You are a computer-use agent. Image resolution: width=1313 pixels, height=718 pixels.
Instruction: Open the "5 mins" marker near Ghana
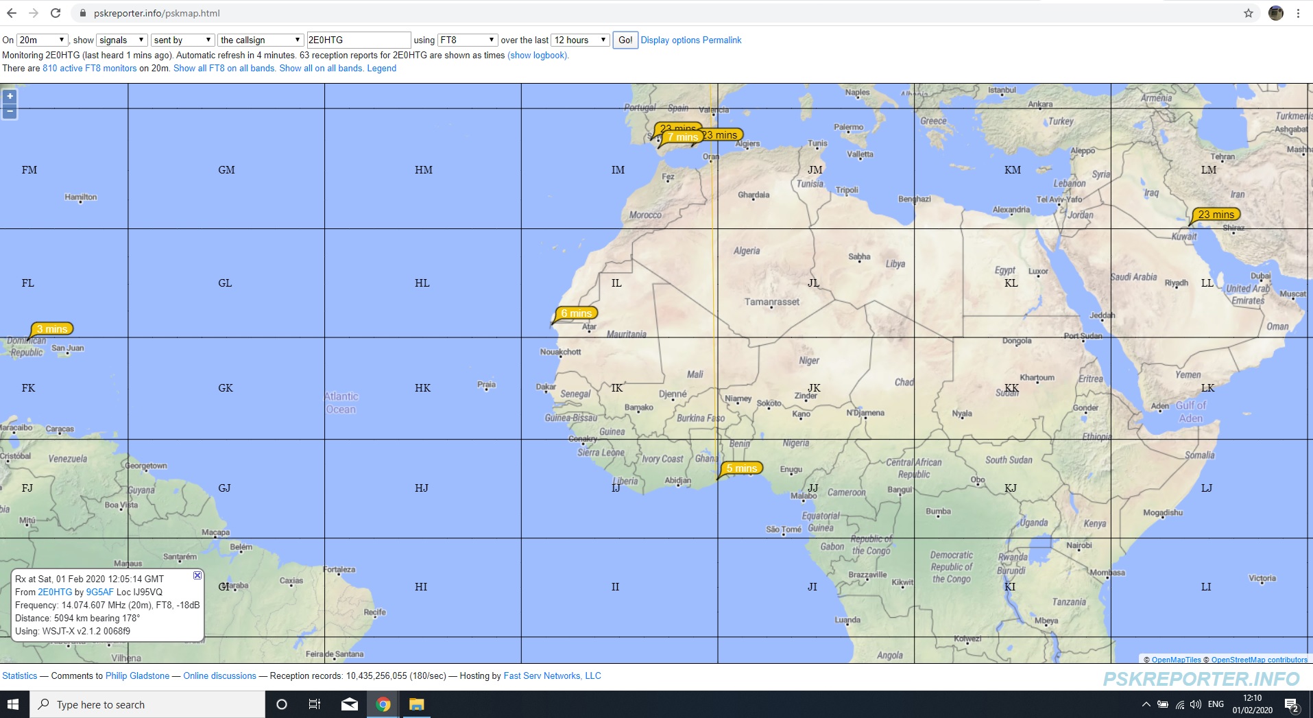(740, 468)
